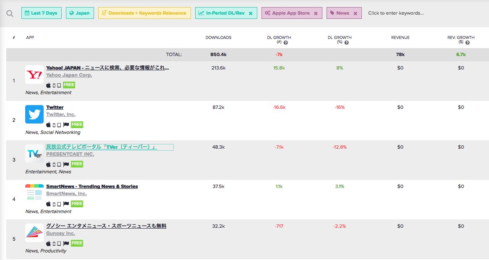Image resolution: width=489 pixels, height=260 pixels.
Task: Open the Twitter, Inc. publisher link
Action: click(61, 114)
